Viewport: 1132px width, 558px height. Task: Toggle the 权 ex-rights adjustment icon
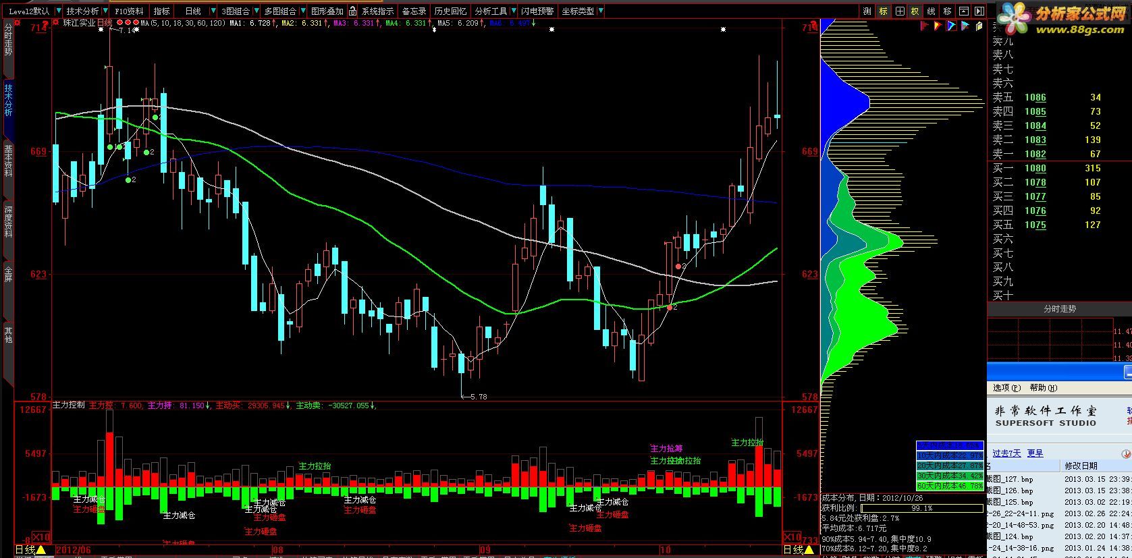(915, 11)
